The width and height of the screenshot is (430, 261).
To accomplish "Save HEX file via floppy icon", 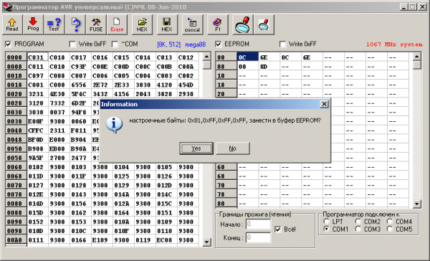I will click(x=167, y=24).
